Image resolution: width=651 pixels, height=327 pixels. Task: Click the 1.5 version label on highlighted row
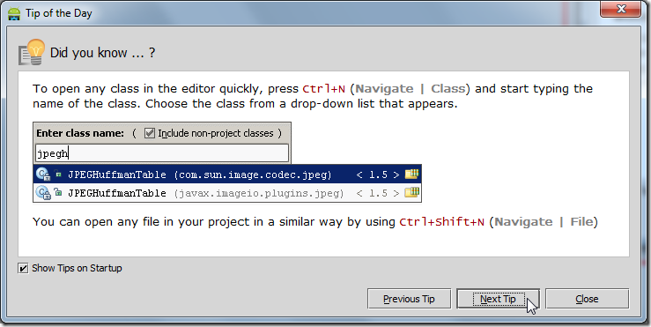coord(378,175)
